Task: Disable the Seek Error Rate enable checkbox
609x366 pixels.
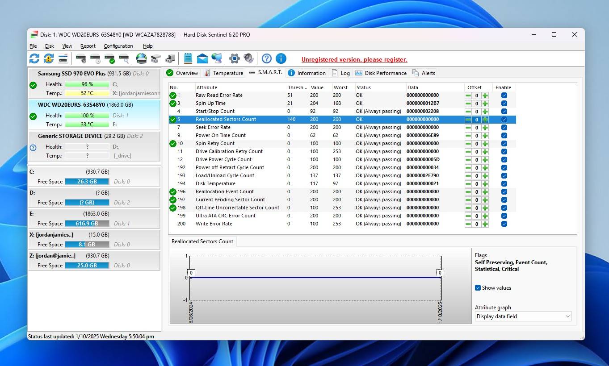Action: click(x=504, y=127)
